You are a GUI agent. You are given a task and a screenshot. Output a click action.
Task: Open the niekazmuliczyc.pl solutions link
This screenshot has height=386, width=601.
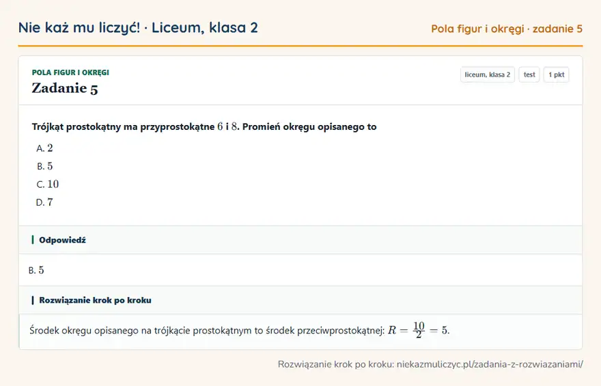490,364
